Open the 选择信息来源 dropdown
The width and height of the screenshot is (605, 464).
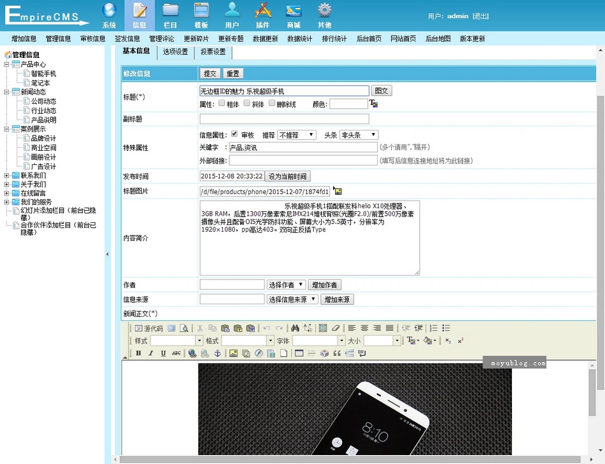pos(292,299)
